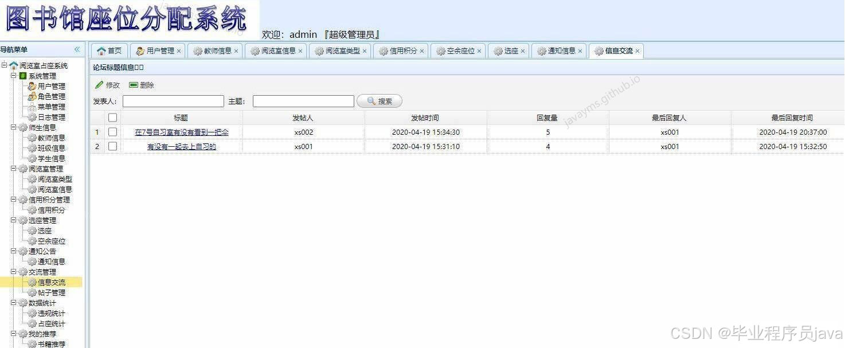845x348 pixels.
Task: Click the house icon beside 阅览室占座系统
Action: (x=14, y=65)
